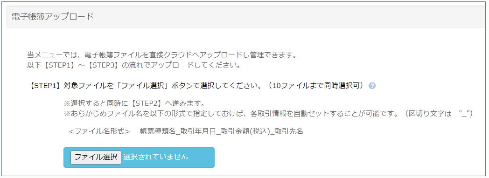Click the 取引金額(税込) part of filename format

point(245,131)
